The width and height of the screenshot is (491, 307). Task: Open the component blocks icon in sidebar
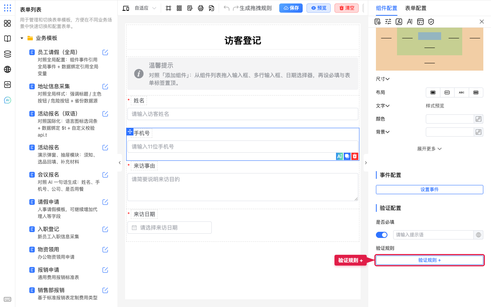pos(7,23)
